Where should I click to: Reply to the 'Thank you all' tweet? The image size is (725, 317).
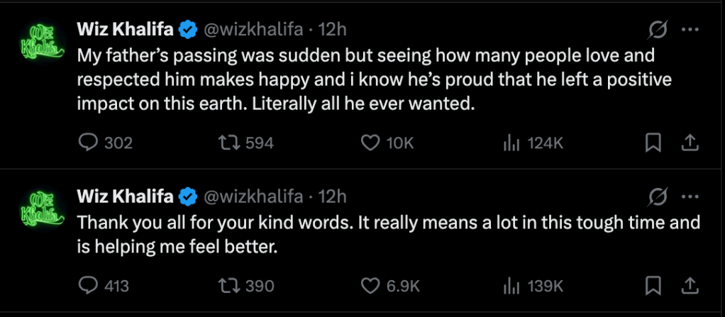(87, 286)
